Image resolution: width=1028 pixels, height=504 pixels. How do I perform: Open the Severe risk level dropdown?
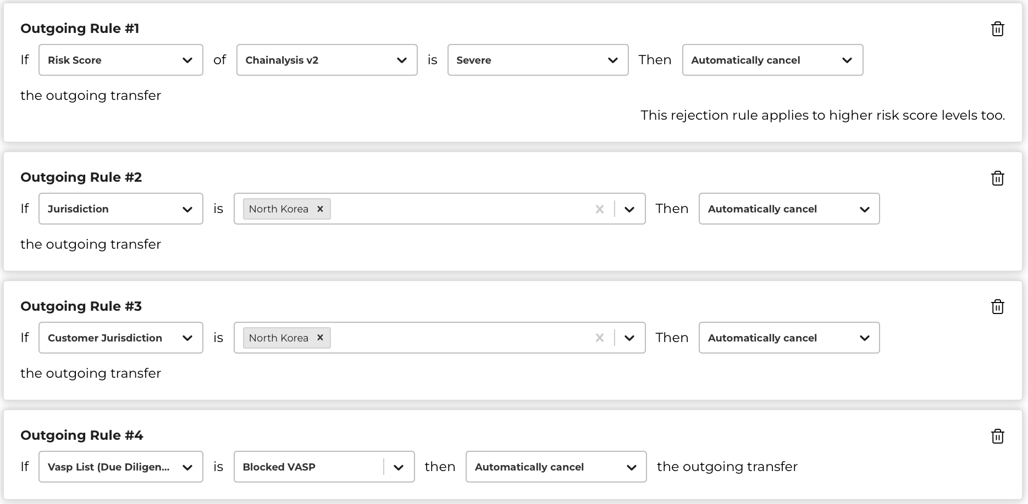click(x=538, y=60)
